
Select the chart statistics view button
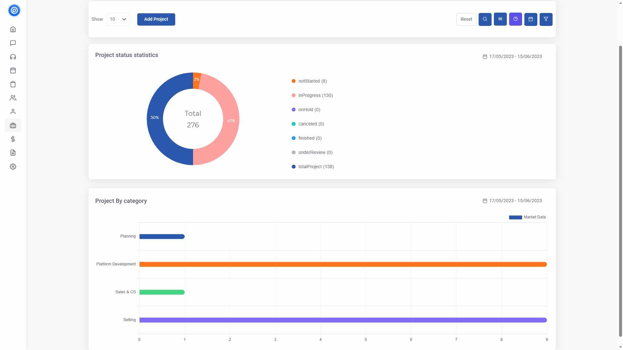515,19
